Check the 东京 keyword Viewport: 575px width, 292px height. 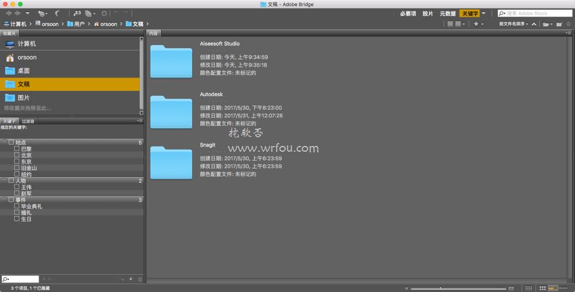[x=17, y=161]
